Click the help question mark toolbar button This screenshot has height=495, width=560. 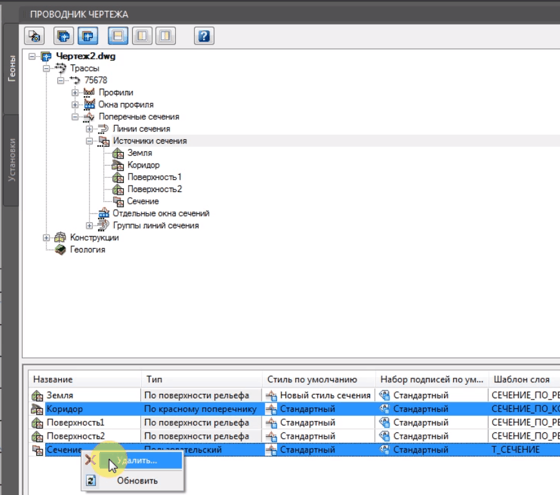click(204, 35)
